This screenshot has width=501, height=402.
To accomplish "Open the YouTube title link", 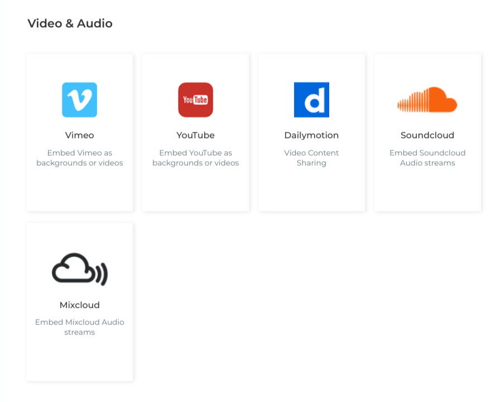I will pos(195,135).
